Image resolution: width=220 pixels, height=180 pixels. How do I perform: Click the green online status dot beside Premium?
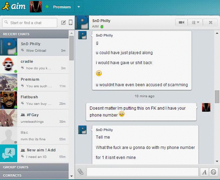tap(47, 7)
